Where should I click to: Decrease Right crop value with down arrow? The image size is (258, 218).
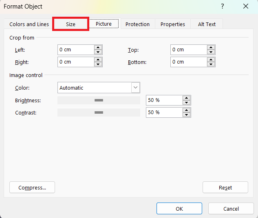[98, 64]
